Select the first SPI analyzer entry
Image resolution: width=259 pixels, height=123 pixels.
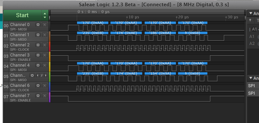251,86
